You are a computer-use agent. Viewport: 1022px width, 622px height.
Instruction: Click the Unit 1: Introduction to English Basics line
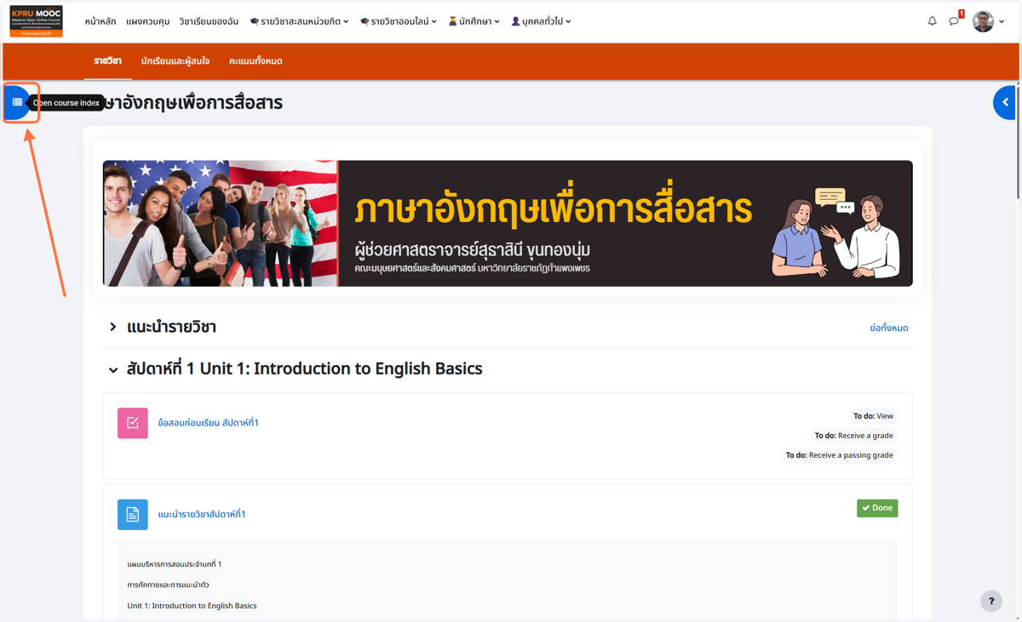click(x=192, y=606)
